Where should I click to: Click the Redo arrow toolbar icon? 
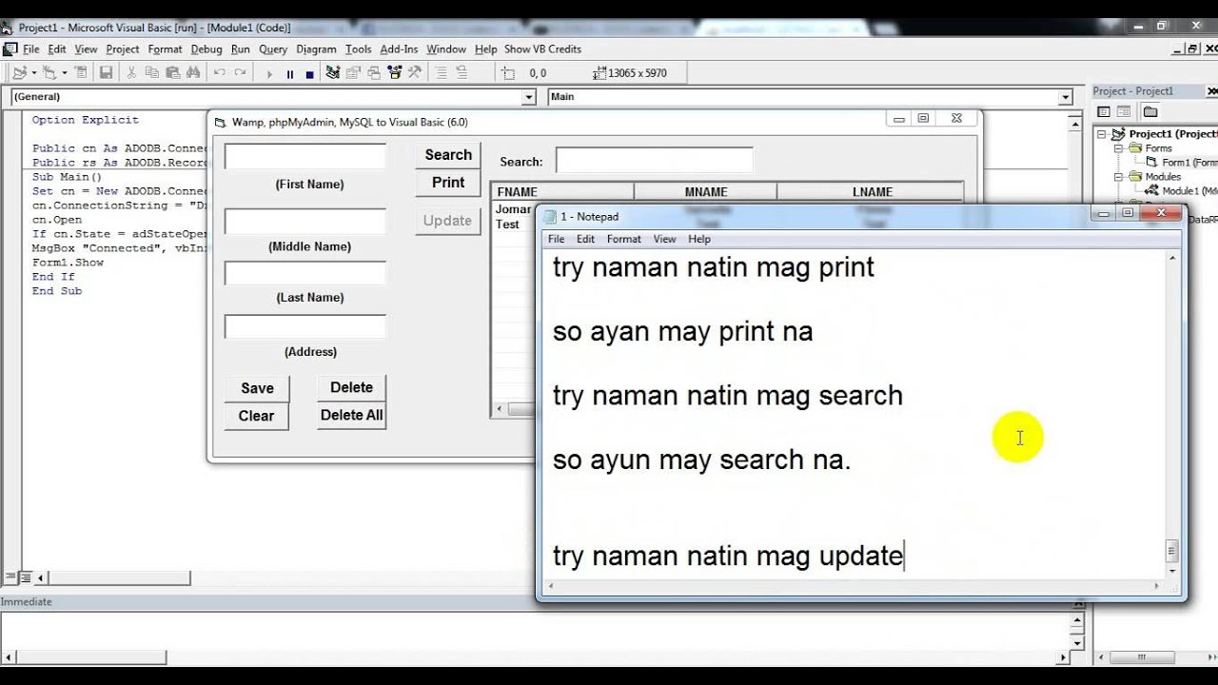pyautogui.click(x=240, y=72)
